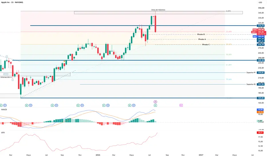This screenshot has width=267, height=157.
Task: Open the green earnings icon below the lightning icon
Action: point(155,105)
